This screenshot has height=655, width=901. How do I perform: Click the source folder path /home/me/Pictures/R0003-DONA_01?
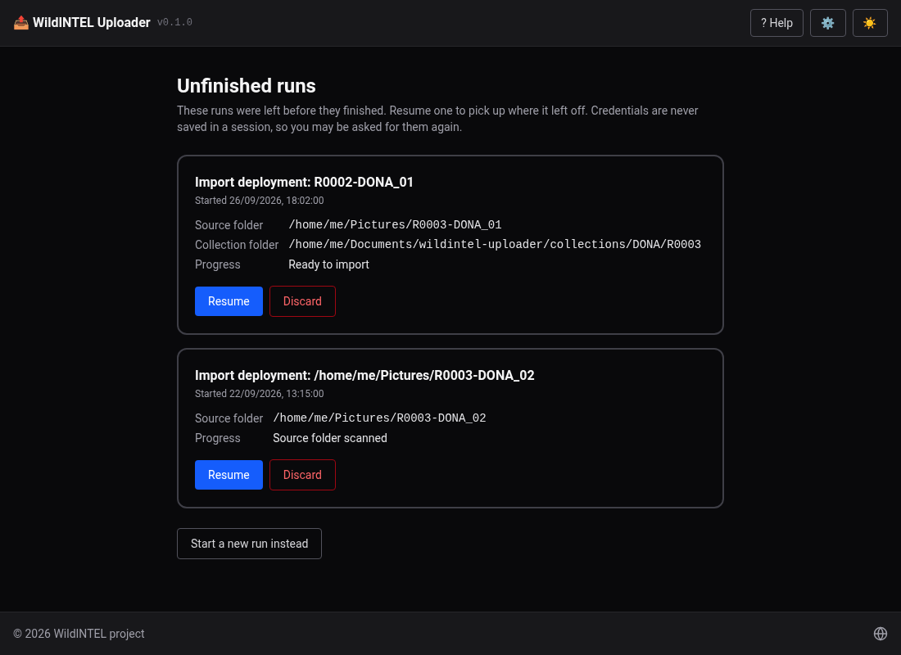[x=395, y=224]
